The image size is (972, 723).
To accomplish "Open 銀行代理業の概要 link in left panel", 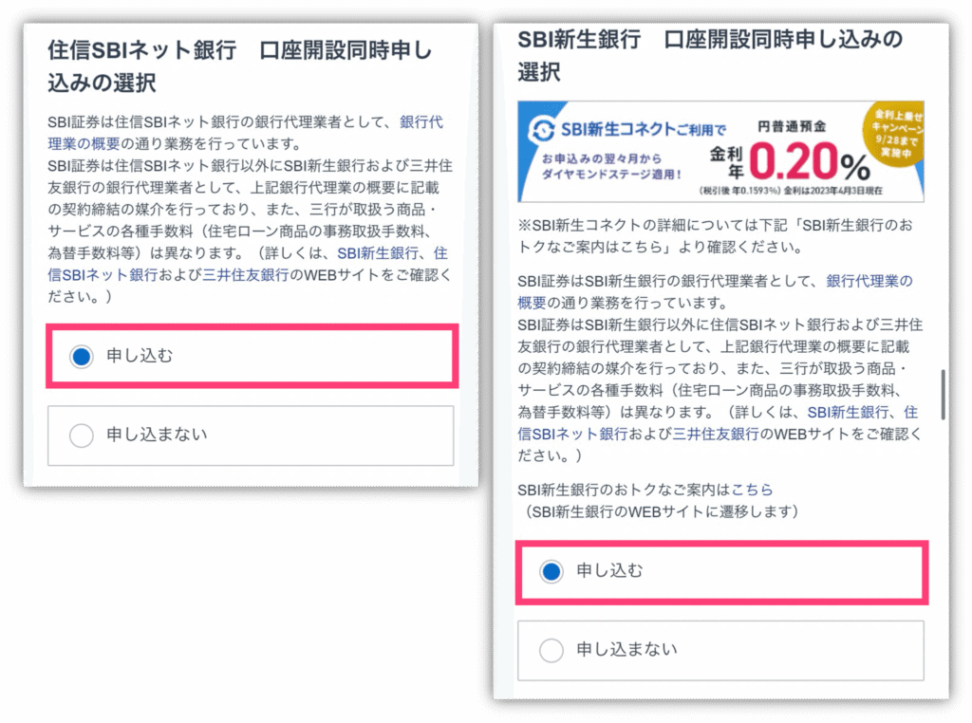I will tap(245, 133).
